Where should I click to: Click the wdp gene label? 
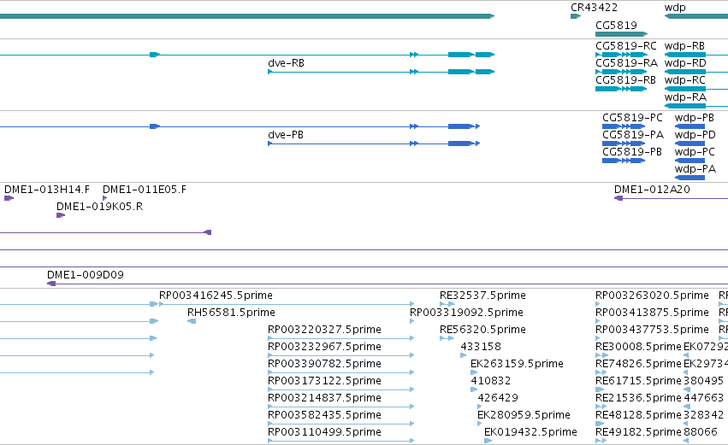[x=675, y=8]
